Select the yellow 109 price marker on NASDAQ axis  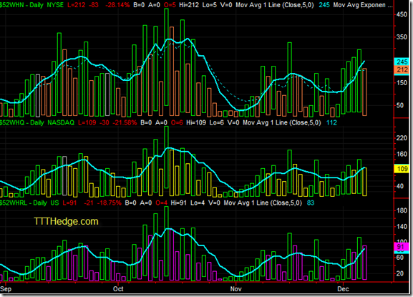[402, 169]
